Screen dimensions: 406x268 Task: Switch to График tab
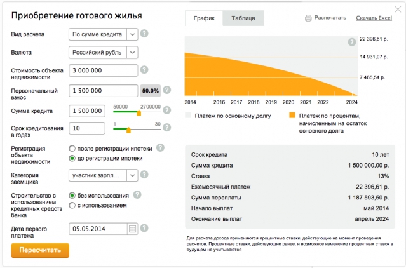204,18
